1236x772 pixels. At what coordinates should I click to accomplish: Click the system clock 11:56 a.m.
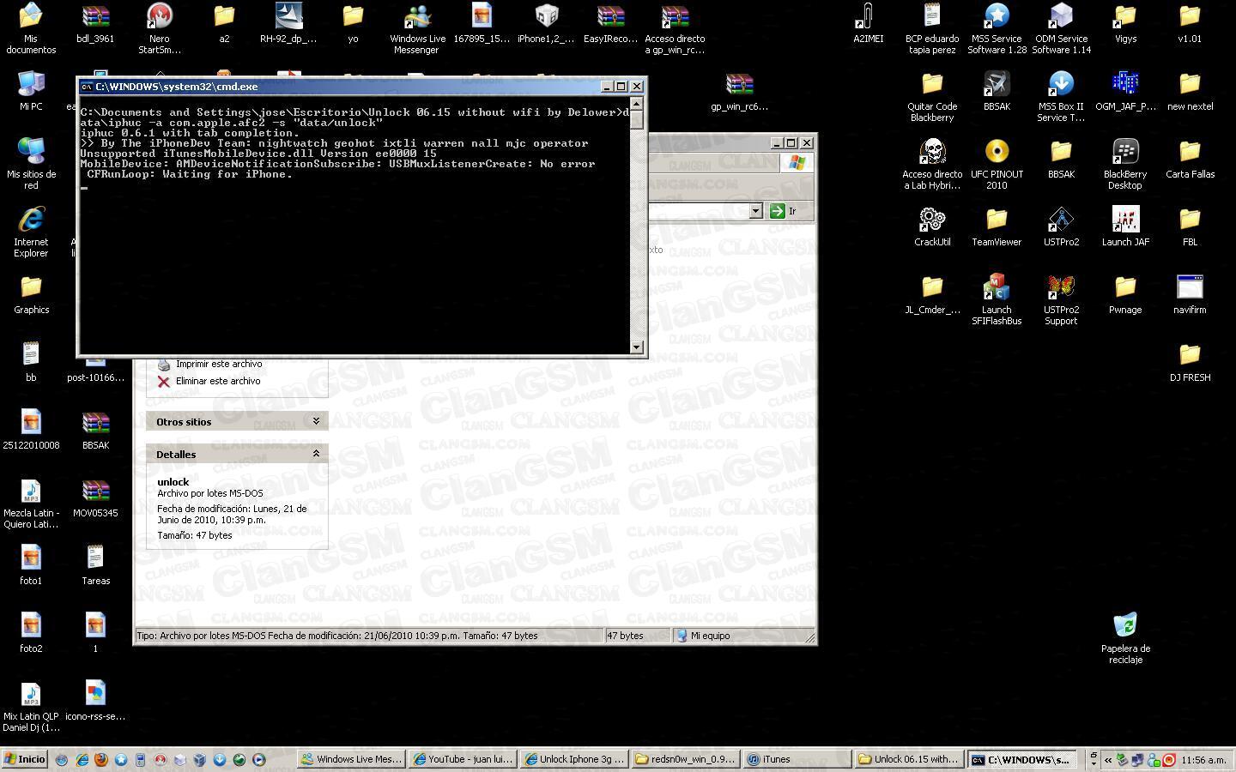pos(1203,760)
